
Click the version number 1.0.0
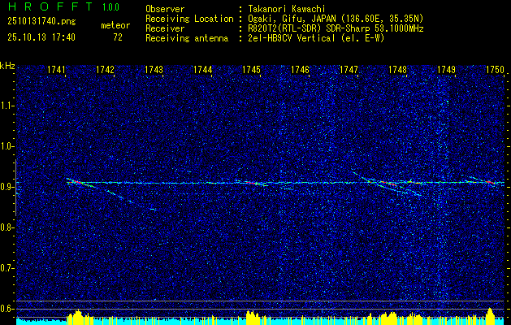click(110, 7)
